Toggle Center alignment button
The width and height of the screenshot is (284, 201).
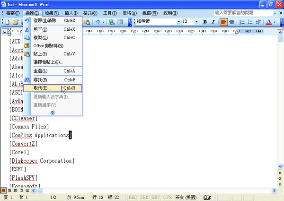232,22
